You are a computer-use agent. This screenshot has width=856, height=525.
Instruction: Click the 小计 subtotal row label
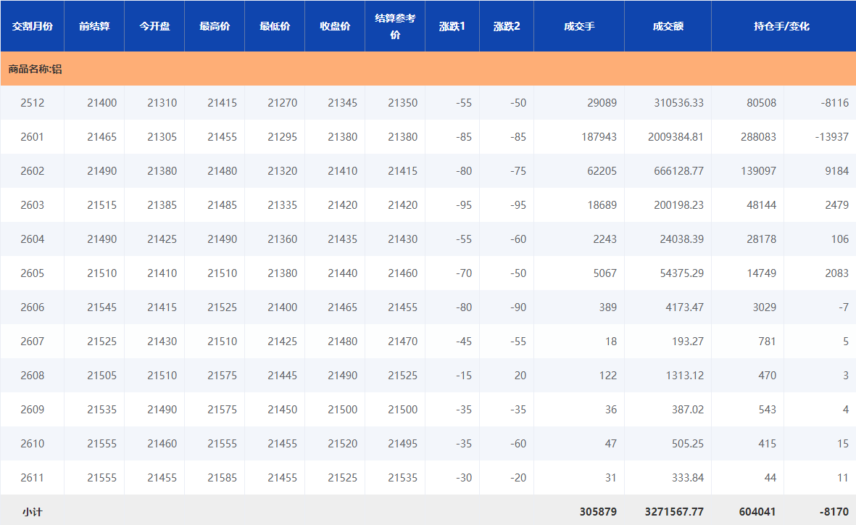tap(32, 512)
